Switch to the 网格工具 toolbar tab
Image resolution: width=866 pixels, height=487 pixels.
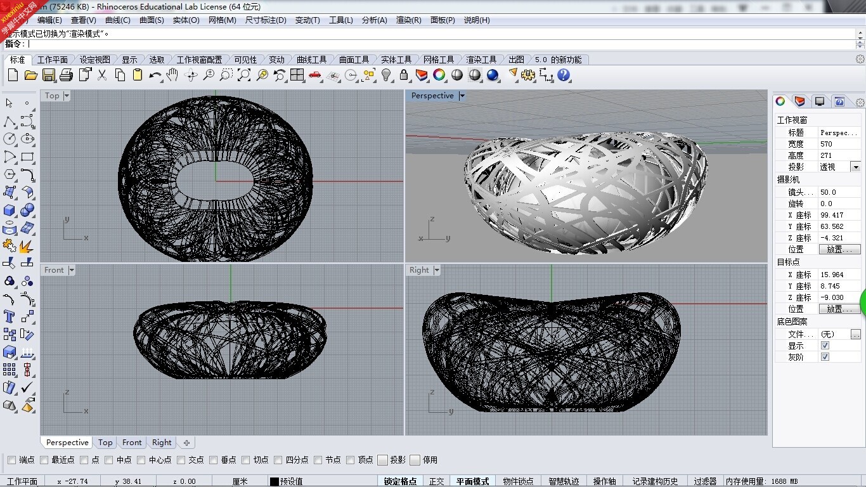click(x=439, y=60)
